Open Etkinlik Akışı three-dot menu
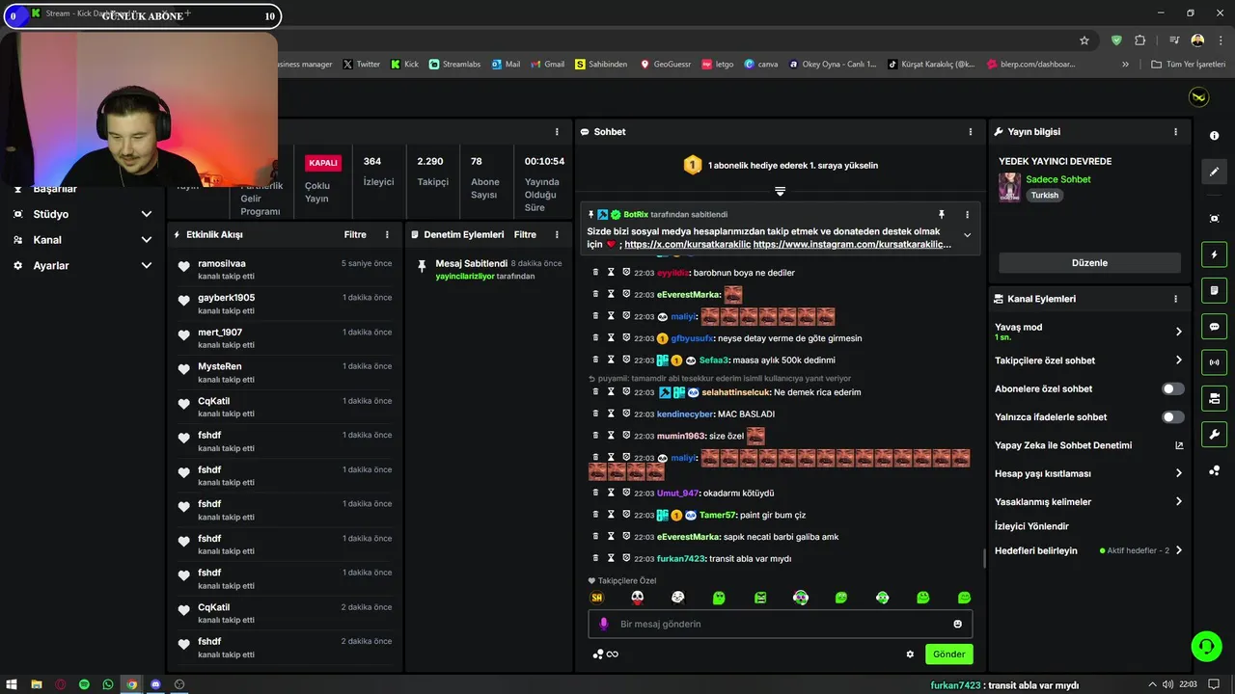The width and height of the screenshot is (1235, 694). (x=387, y=234)
